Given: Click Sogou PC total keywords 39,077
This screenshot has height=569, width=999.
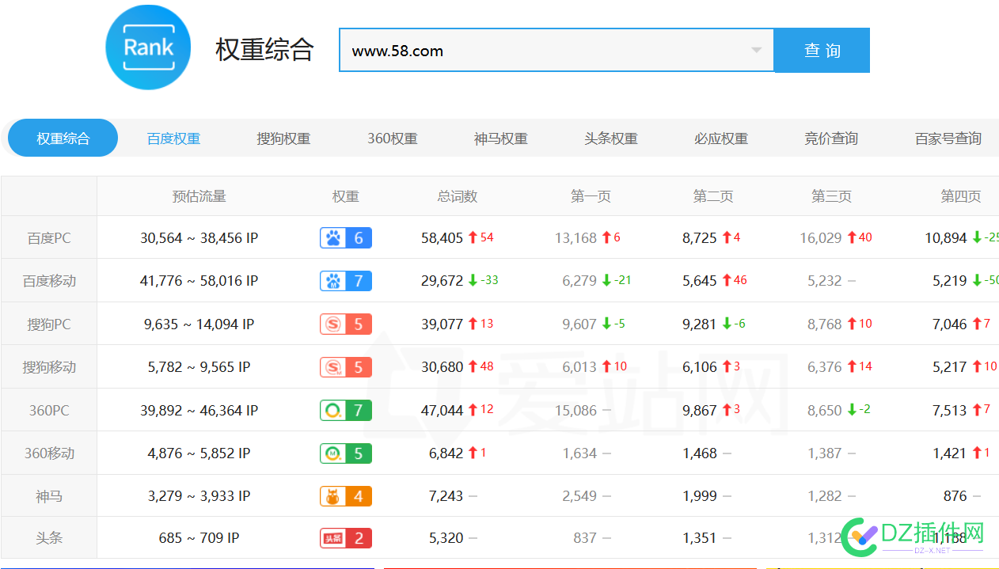Looking at the screenshot, I should (x=442, y=324).
